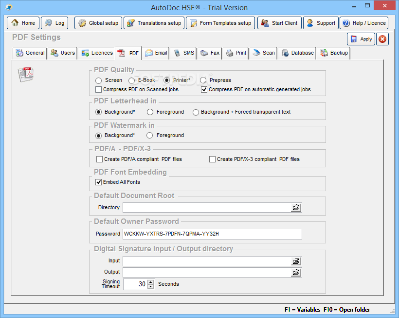The width and height of the screenshot is (399, 318).
Task: Click the Digital Signature Input field
Action: 207,261
